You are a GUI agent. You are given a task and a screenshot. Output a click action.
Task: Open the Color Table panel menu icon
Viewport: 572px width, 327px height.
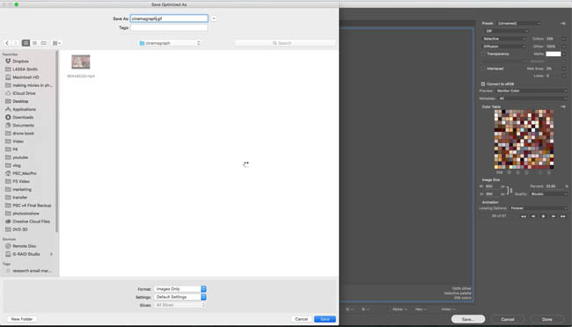click(563, 107)
